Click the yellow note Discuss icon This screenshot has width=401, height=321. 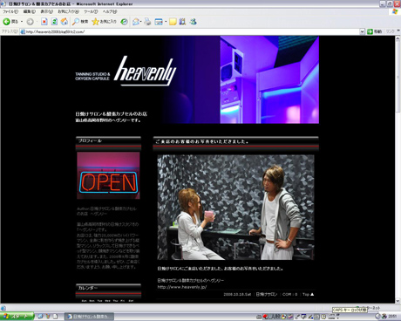click(173, 22)
